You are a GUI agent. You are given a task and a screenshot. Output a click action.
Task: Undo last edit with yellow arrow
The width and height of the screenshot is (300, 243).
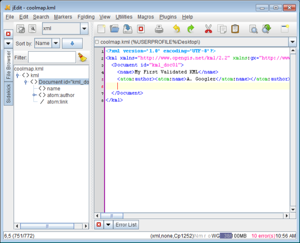pos(177,29)
